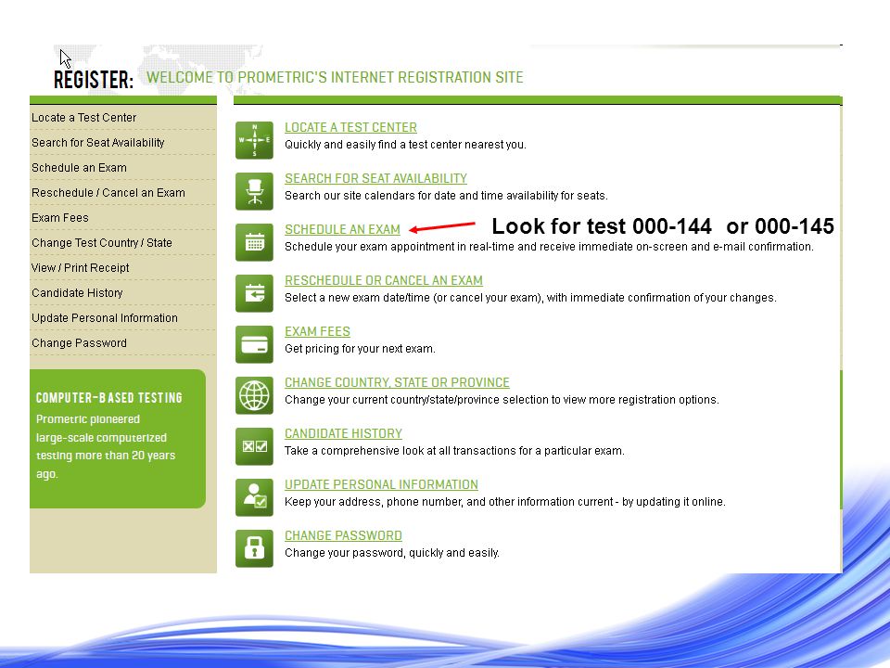Select Change Test Country / State in sidebar
Image resolution: width=890 pixels, height=668 pixels.
coord(102,242)
